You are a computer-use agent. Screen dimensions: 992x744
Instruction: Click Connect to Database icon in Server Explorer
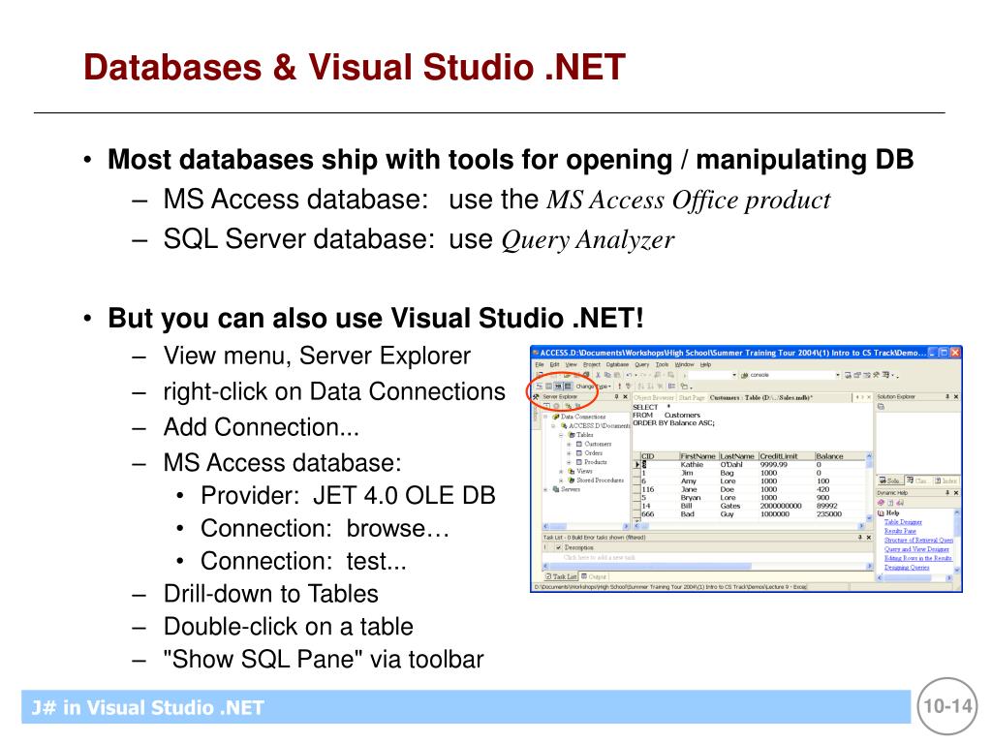pyautogui.click(x=568, y=406)
